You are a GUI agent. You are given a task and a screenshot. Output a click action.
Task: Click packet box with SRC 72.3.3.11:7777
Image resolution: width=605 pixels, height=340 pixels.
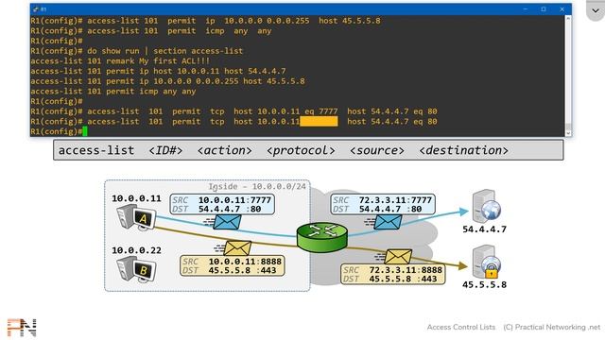click(383, 204)
